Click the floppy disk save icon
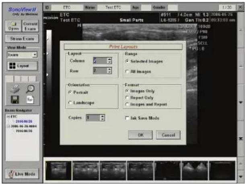 click(15, 100)
